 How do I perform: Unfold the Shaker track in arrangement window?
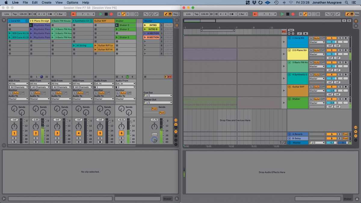coord(289,99)
